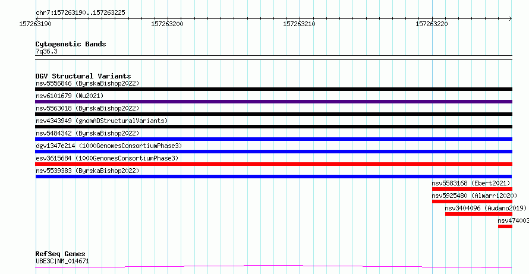Select the red nsv3404096 variant bar
529x274 pixels.
(x=478, y=214)
